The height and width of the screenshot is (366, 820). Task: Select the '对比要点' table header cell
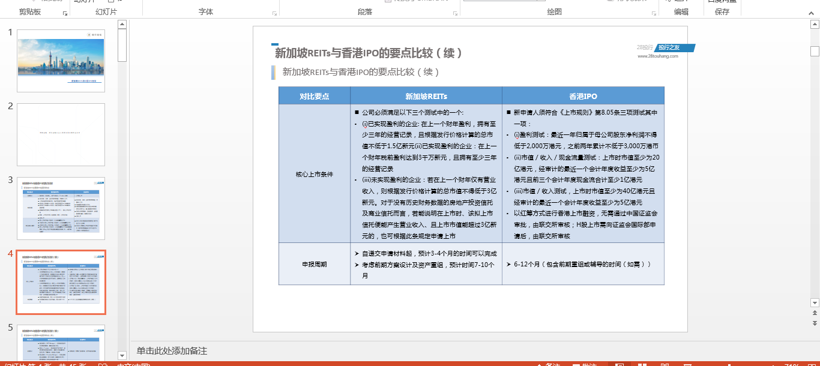[315, 96]
